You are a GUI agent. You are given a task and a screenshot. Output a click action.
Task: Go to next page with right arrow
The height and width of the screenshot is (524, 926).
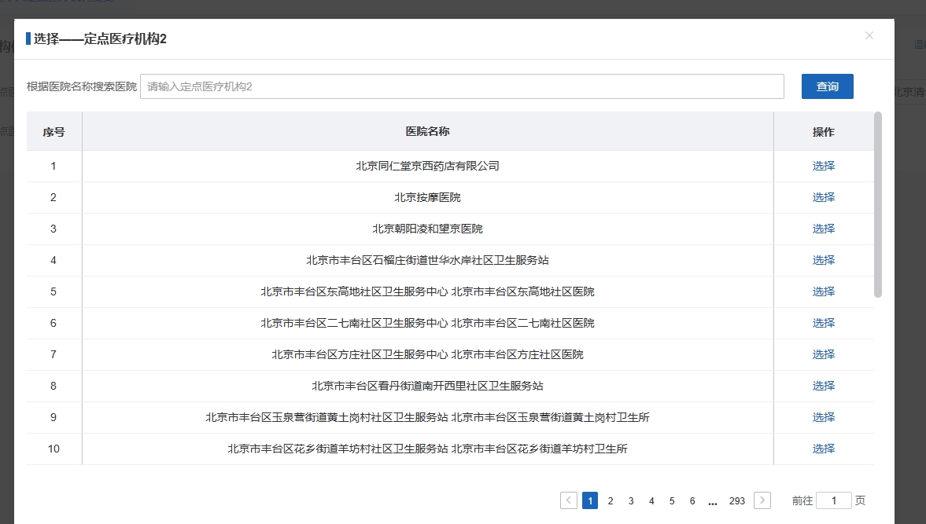(762, 500)
